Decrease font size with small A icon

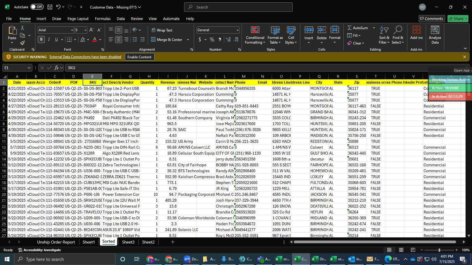coord(99,30)
